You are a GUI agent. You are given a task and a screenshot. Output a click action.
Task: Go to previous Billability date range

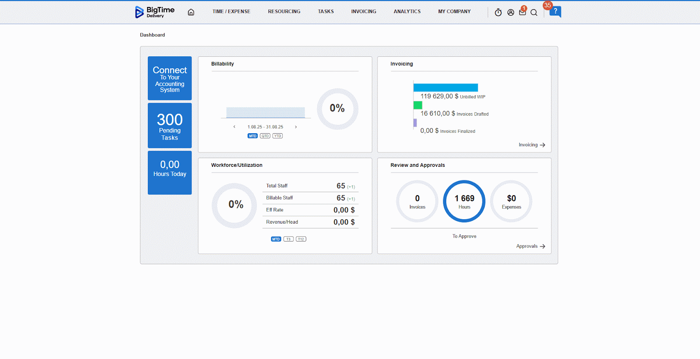[x=234, y=127]
